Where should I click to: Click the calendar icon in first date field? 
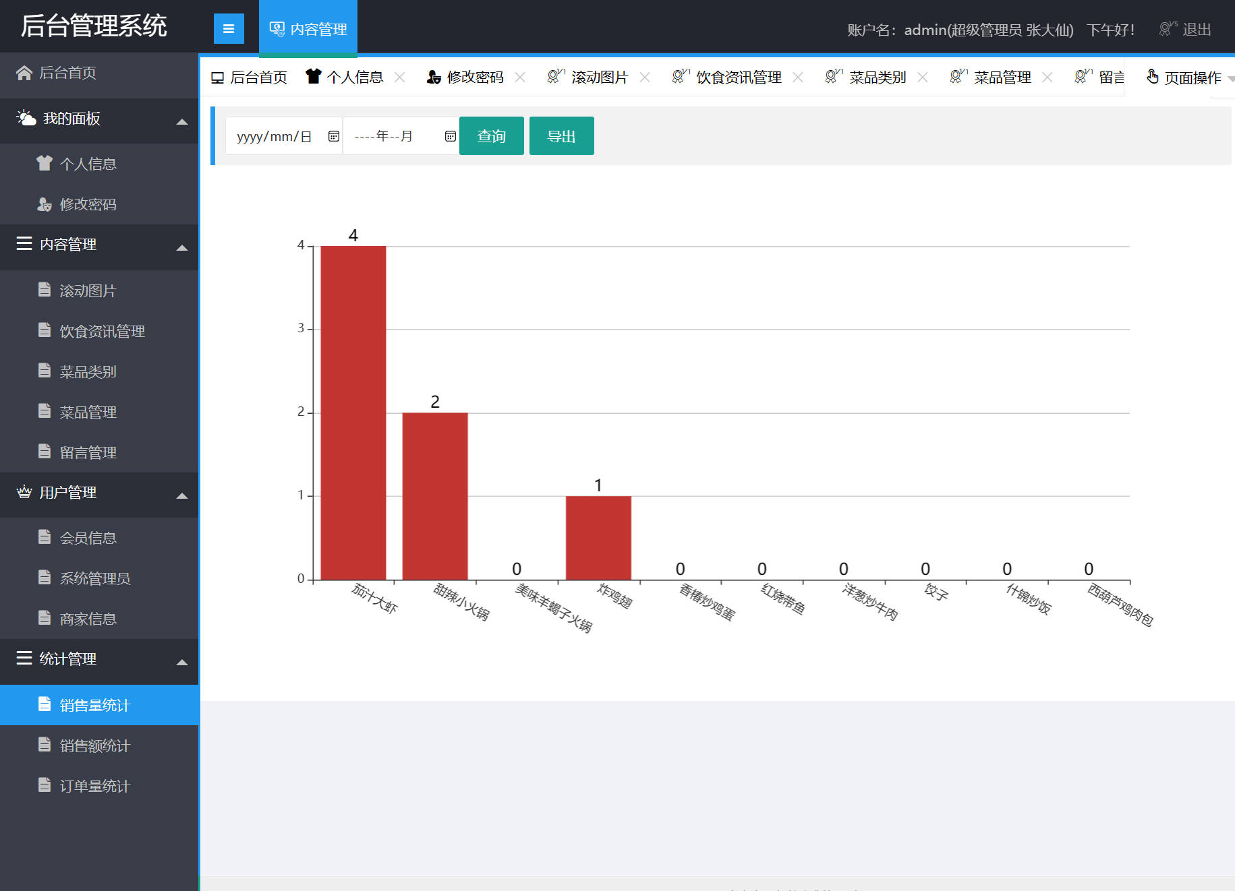(333, 136)
